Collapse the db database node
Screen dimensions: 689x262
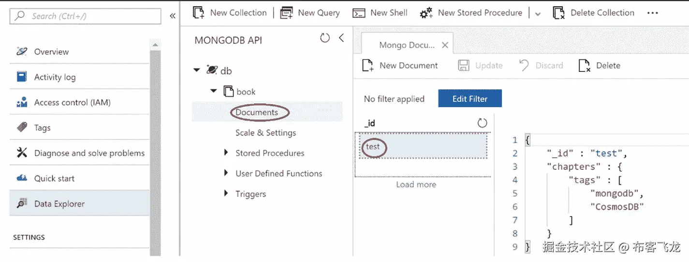click(197, 70)
